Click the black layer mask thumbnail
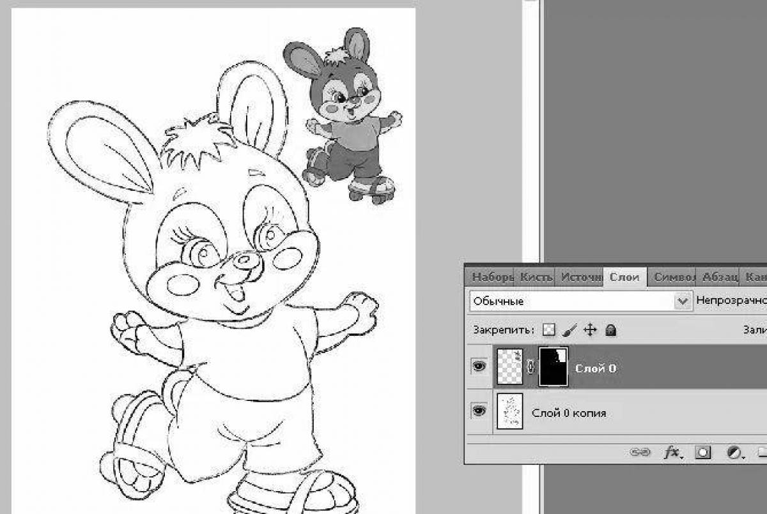The height and width of the screenshot is (514, 767). click(554, 367)
